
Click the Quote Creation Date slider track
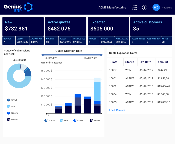coord(72,55)
